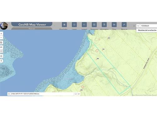Zoom out with the minus button
This screenshot has height=118, width=157.
tap(1, 37)
